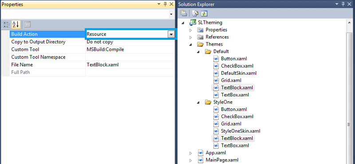The width and height of the screenshot is (355, 164).
Task: Select Button.xaml in the StyleOne folder
Action: [234, 109]
